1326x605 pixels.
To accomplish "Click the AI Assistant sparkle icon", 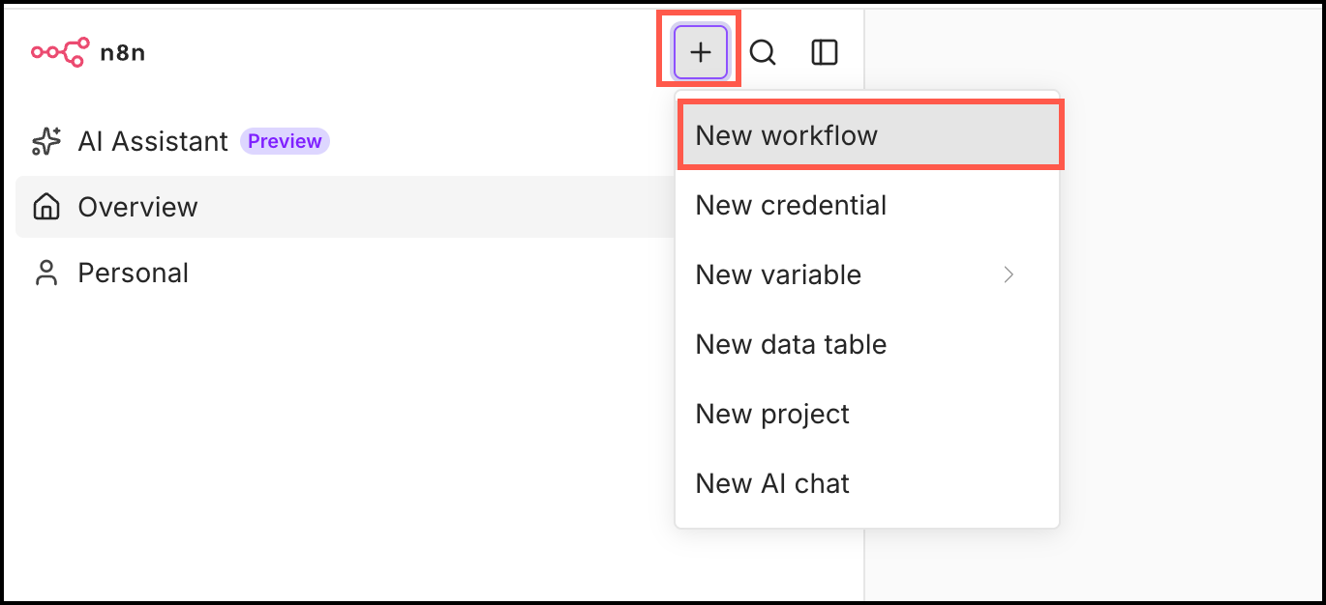I will (46, 141).
